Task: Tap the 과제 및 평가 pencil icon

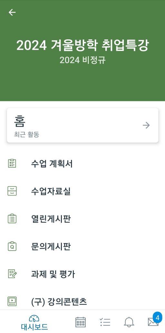Action: tap(12, 274)
